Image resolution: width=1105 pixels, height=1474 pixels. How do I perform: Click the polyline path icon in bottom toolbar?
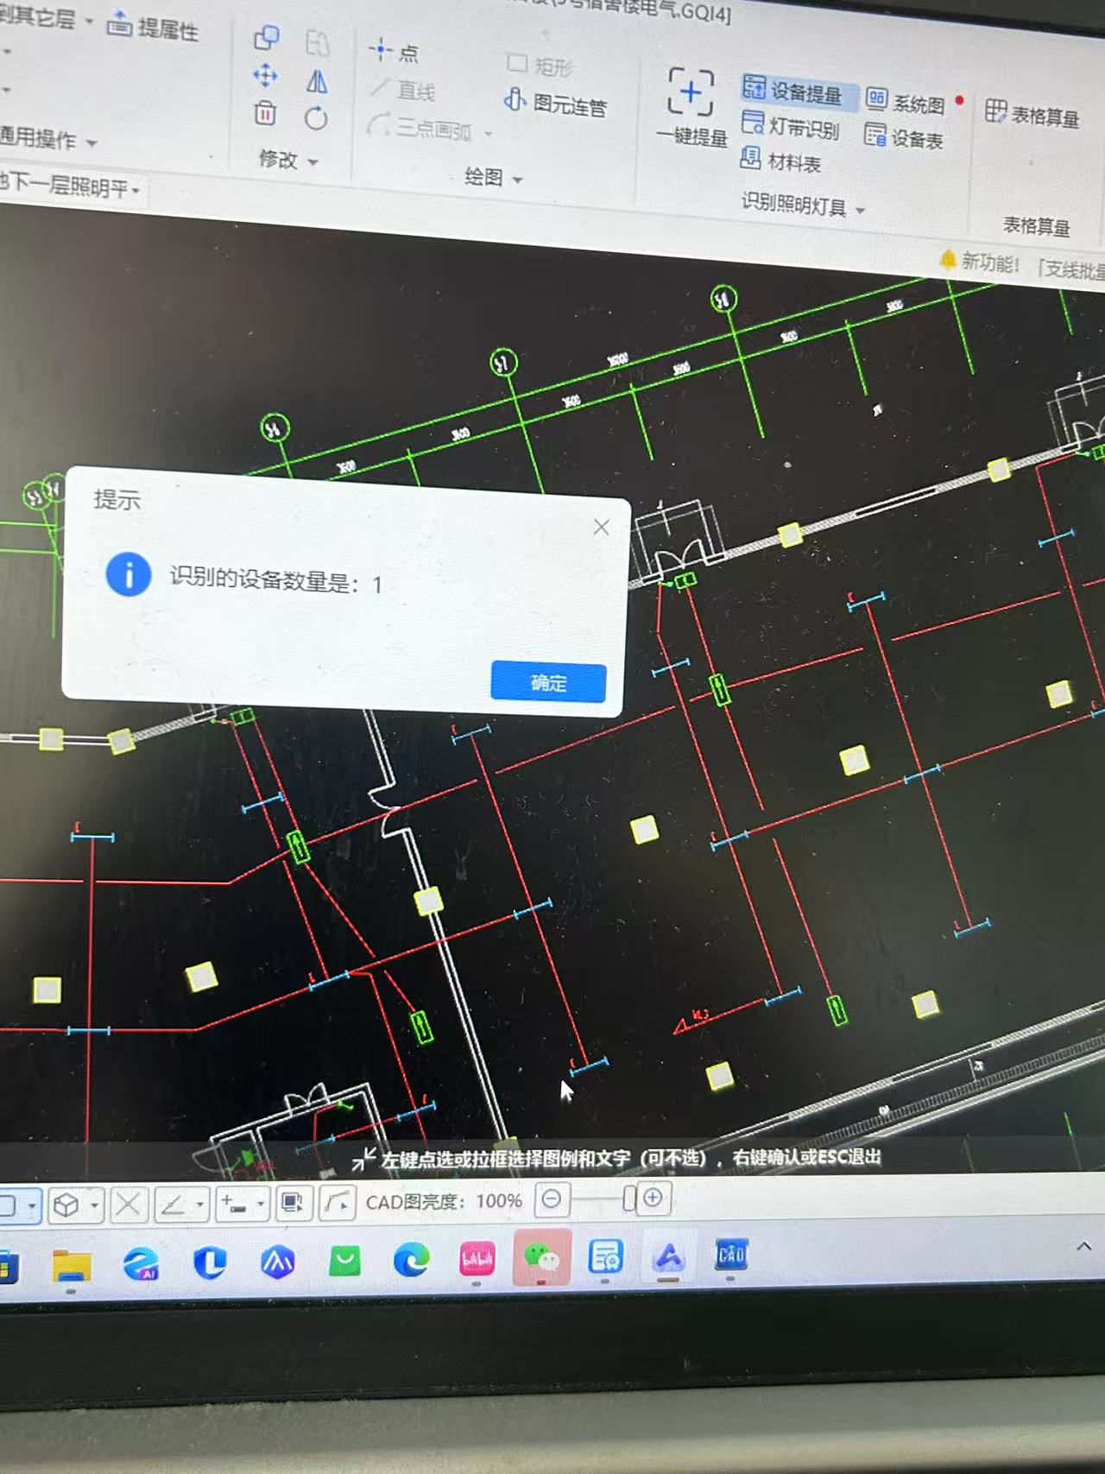point(338,1202)
